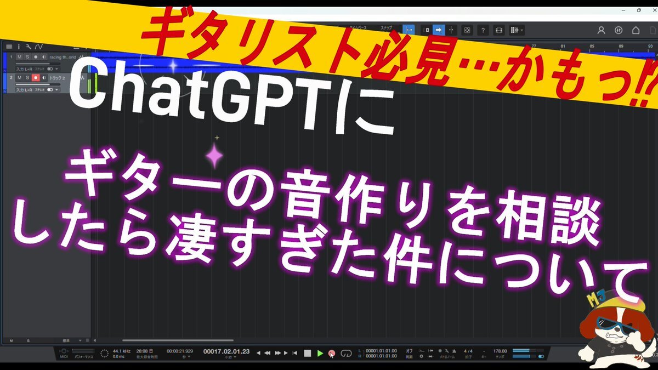658x370 pixels.
Task: Click the '4 / 4' time signature
Action: [468, 351]
